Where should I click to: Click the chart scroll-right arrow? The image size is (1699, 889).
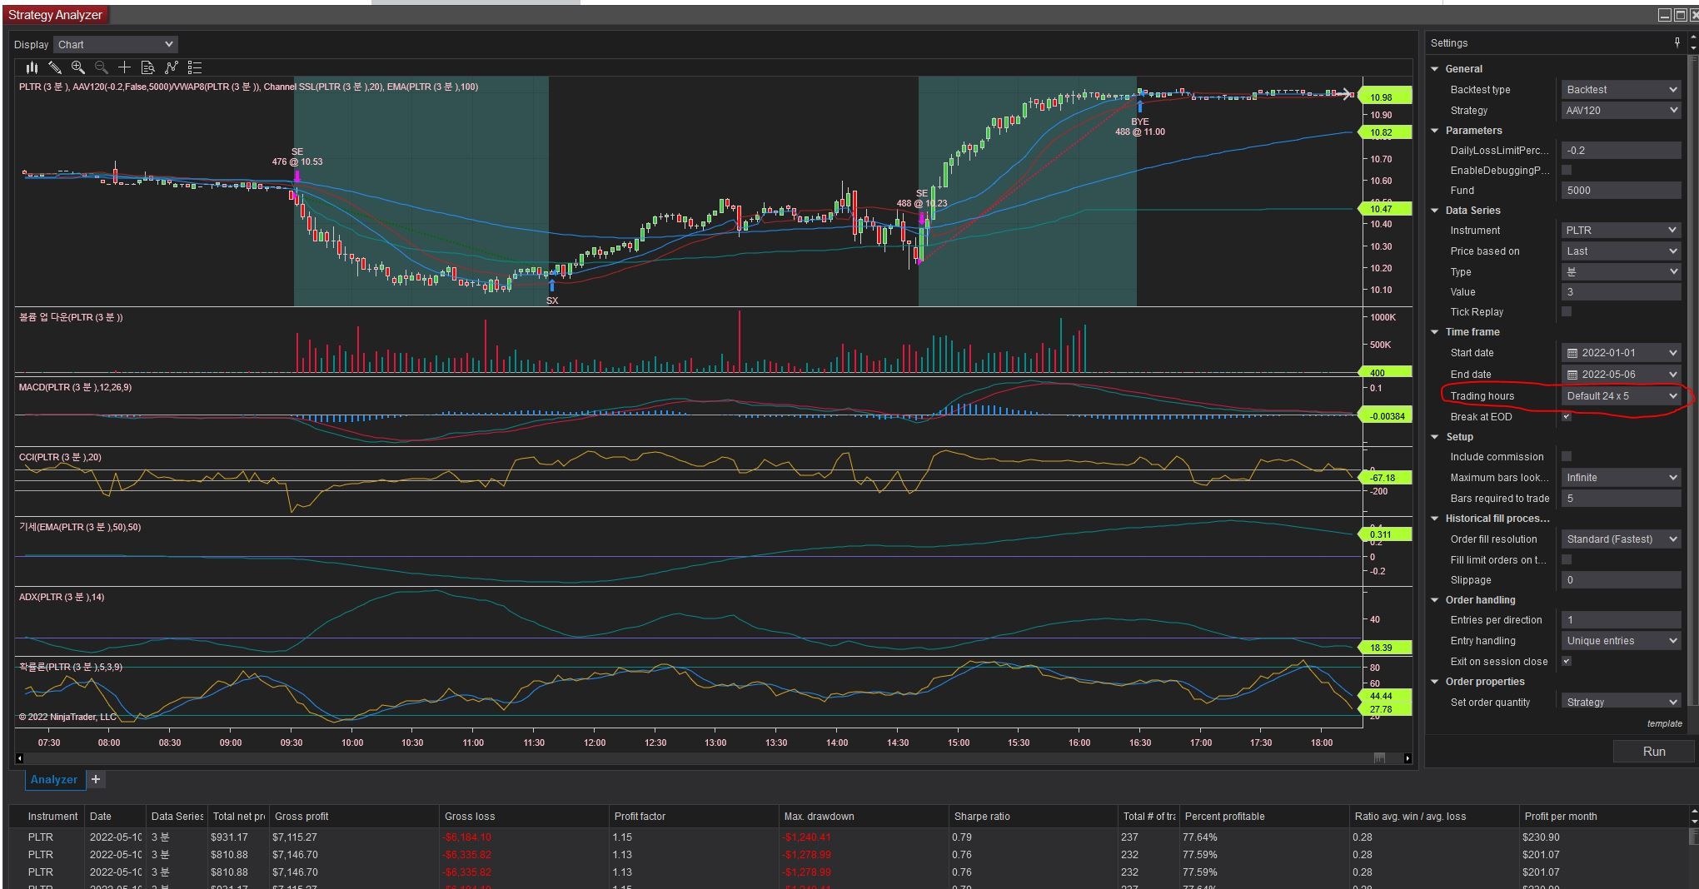coord(1408,757)
